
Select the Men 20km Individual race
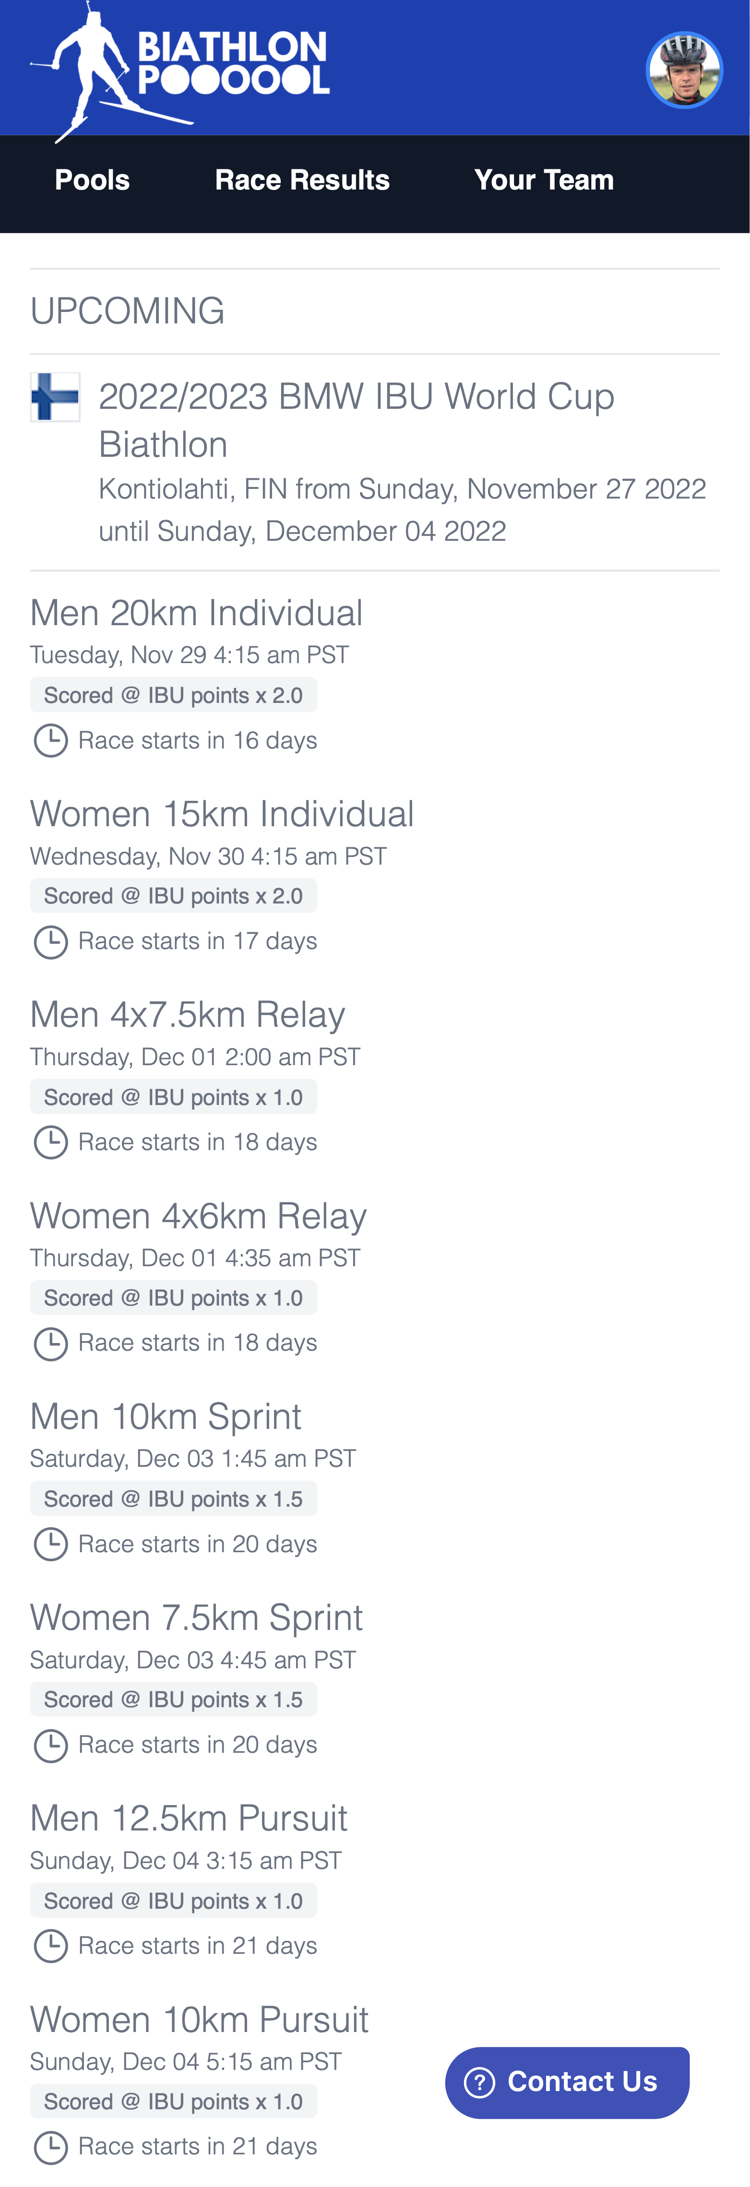point(196,613)
